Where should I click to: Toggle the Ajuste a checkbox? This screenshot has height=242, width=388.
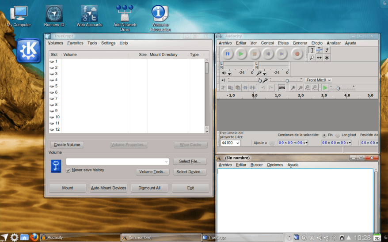pyautogui.click(x=272, y=143)
